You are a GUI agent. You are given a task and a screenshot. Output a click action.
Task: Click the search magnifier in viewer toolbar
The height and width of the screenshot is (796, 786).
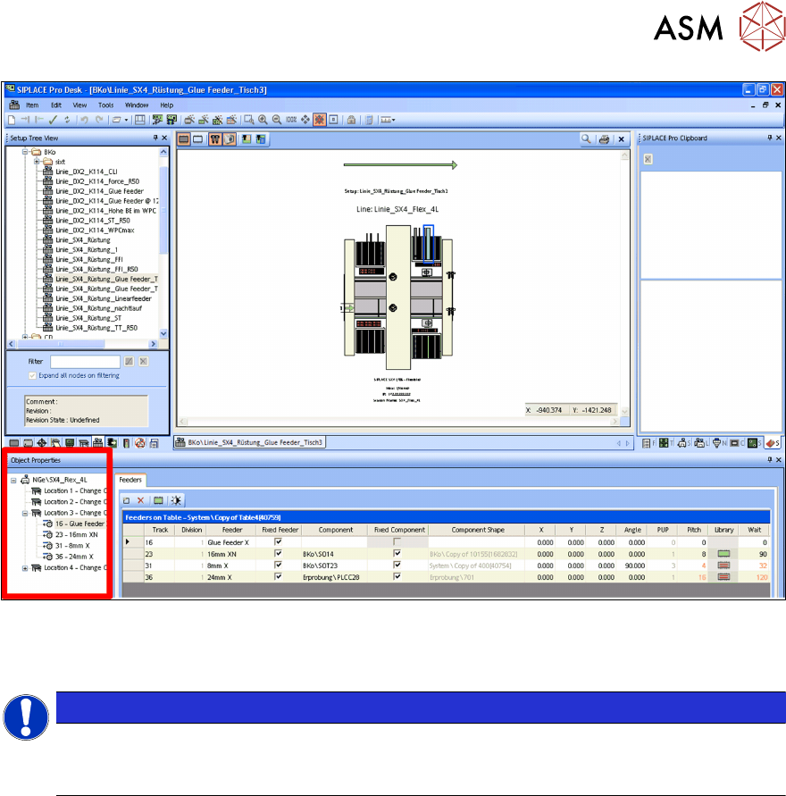pos(586,139)
